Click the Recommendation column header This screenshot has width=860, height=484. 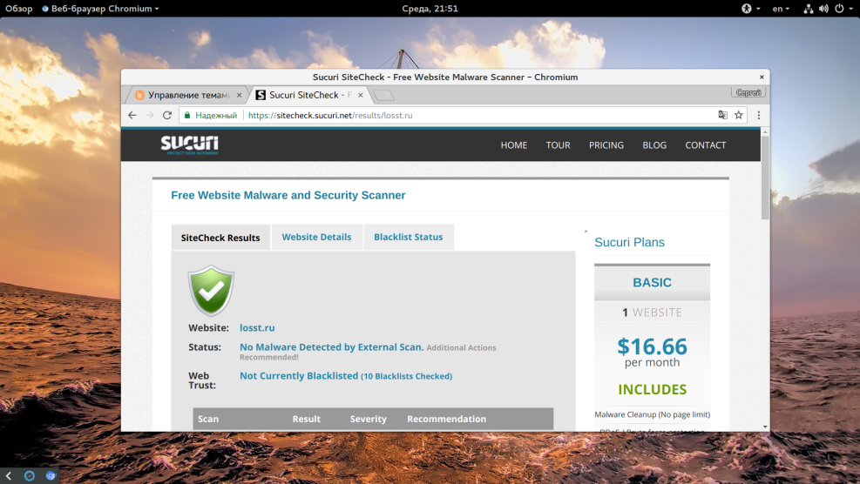[x=446, y=419]
